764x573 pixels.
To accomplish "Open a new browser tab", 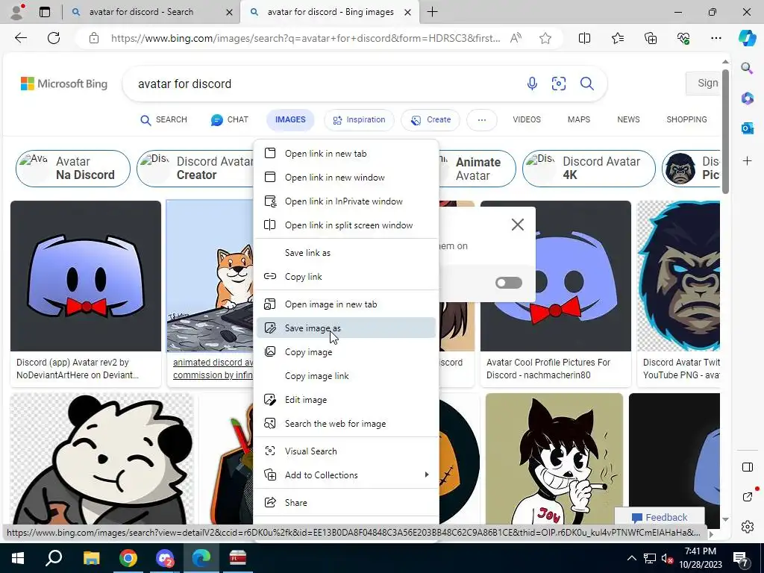I will (432, 12).
